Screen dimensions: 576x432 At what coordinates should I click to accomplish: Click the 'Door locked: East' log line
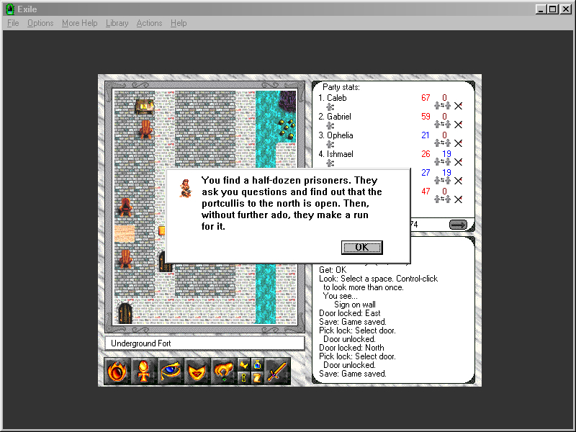click(x=350, y=313)
